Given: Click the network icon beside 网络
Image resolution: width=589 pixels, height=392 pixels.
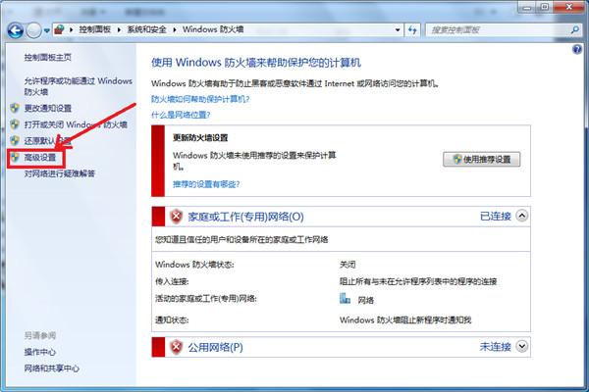Looking at the screenshot, I should 345,299.
